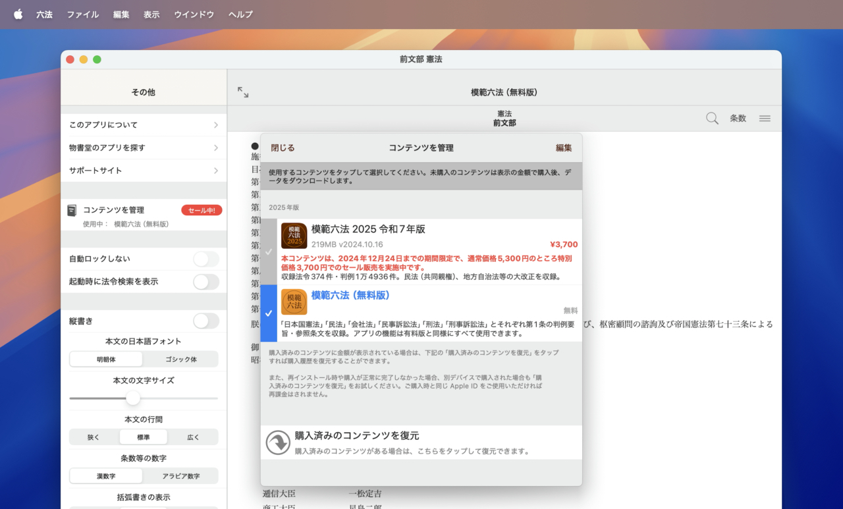Select アラビア数字 number style
843x509 pixels.
[x=180, y=476]
